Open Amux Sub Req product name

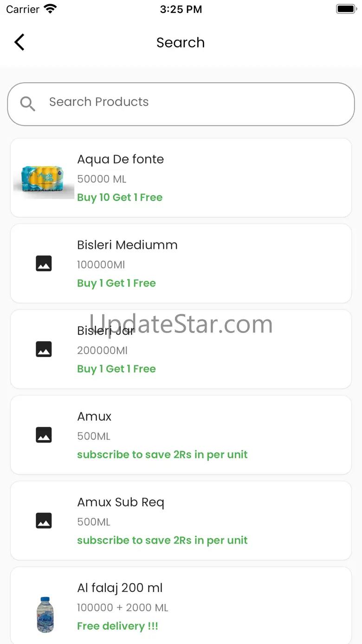121,502
